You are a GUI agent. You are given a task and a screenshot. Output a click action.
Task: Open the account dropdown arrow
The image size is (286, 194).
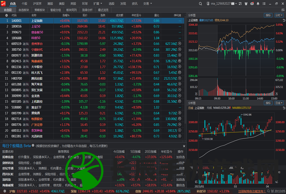click(236, 4)
